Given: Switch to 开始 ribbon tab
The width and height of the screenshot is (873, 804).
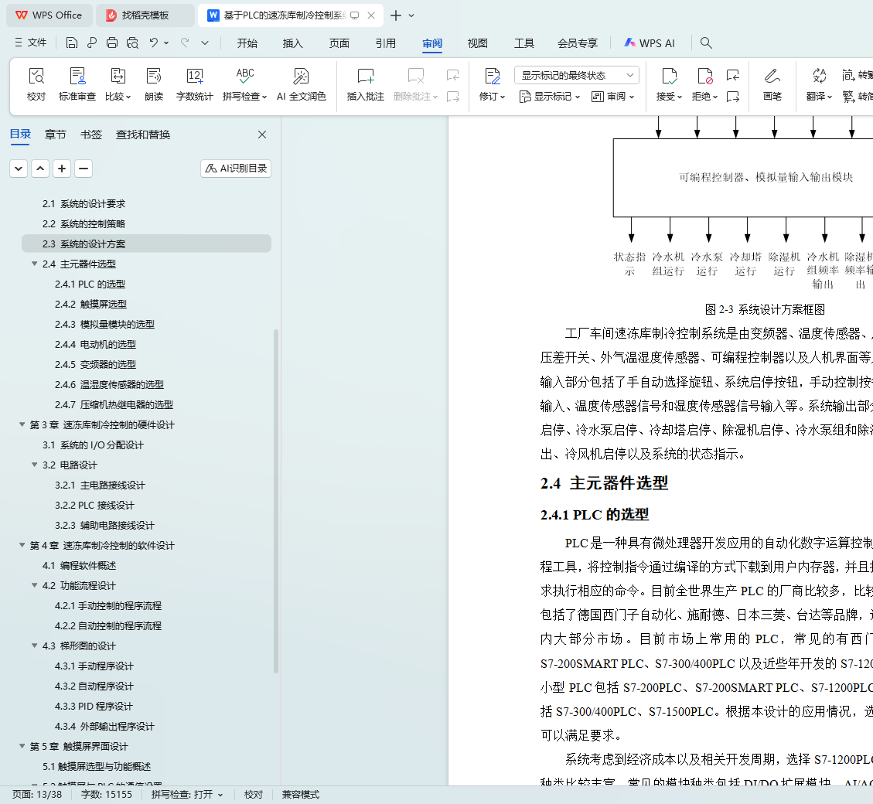Looking at the screenshot, I should [x=247, y=43].
